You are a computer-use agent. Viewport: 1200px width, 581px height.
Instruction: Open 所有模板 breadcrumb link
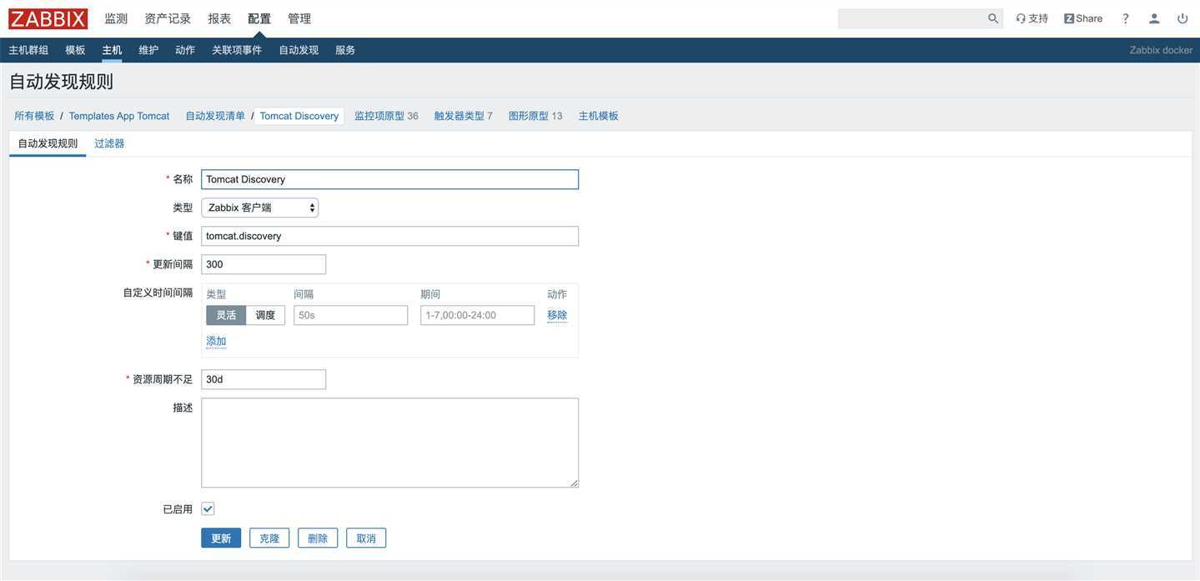pyautogui.click(x=34, y=116)
